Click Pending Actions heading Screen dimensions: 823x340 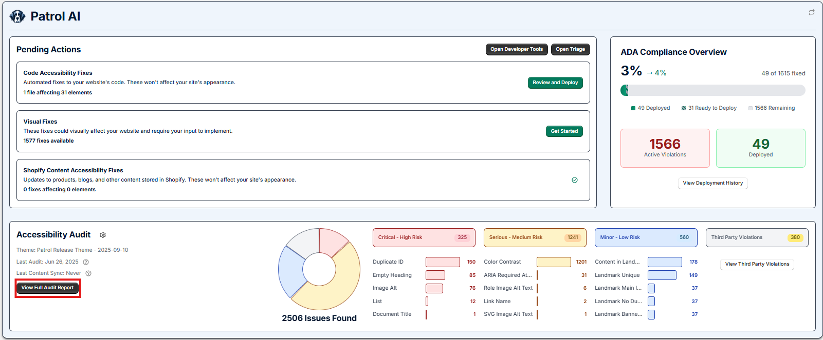click(x=48, y=50)
